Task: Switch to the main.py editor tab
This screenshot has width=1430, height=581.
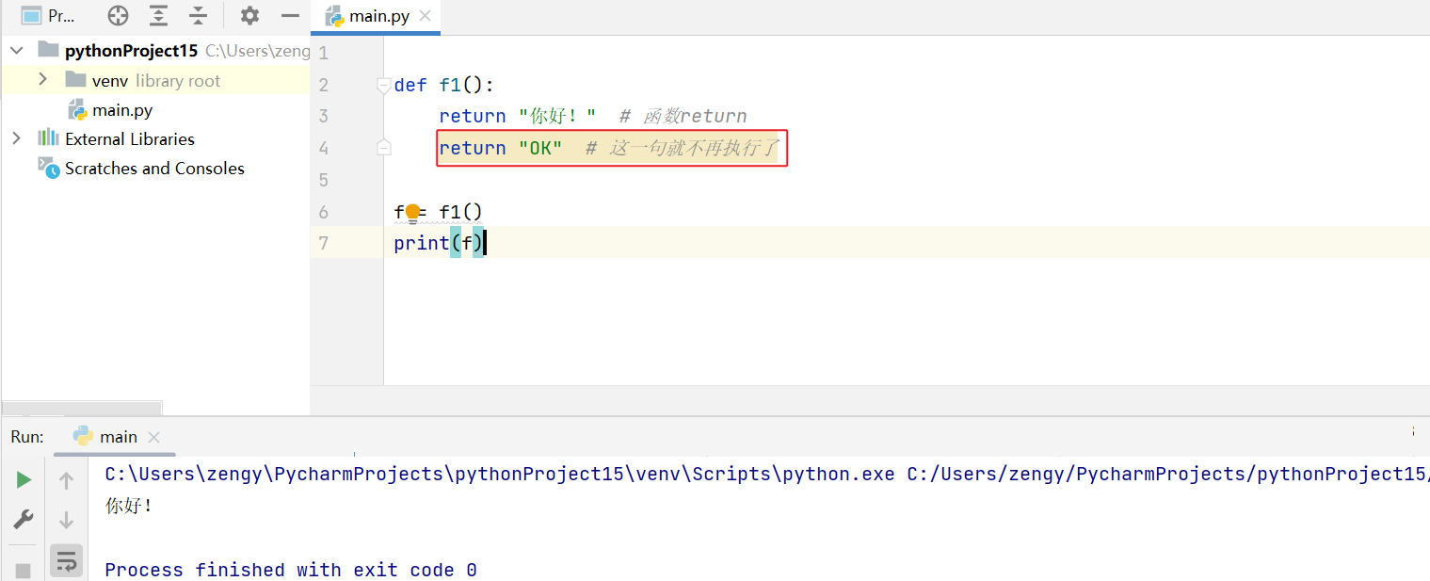Action: tap(377, 16)
